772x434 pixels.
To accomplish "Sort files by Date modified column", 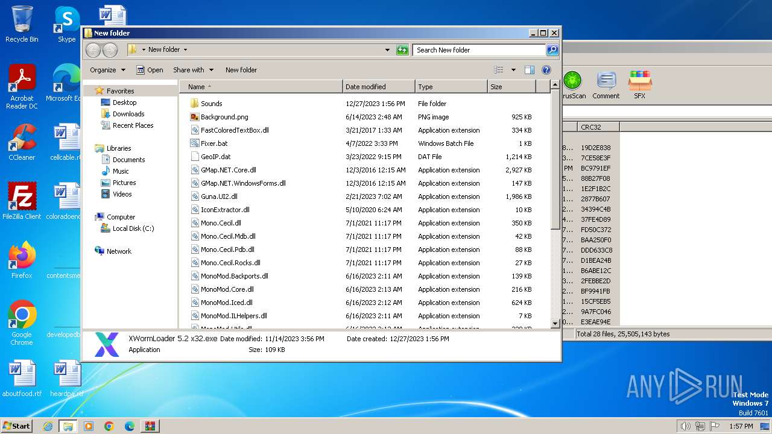I will 379,87.
